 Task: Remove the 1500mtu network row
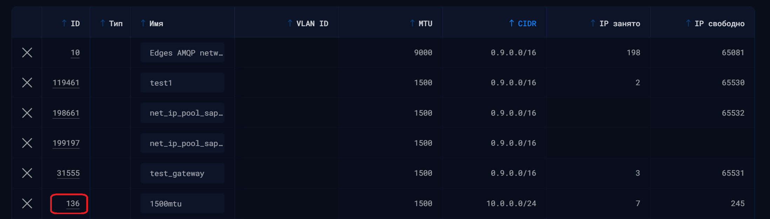(27, 203)
